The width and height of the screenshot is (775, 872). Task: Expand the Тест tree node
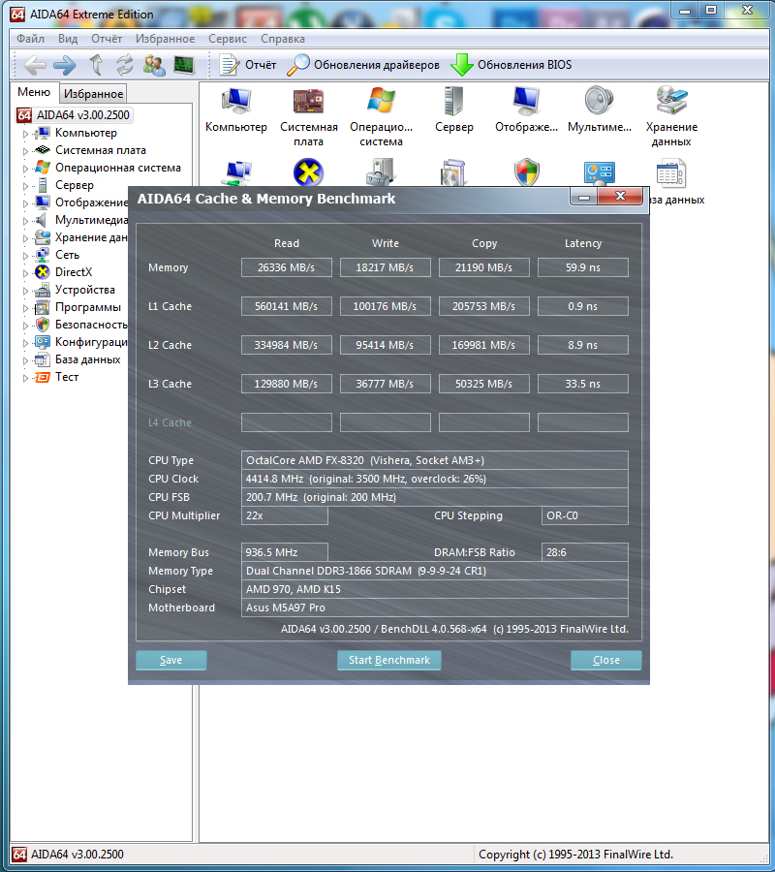tap(26, 378)
